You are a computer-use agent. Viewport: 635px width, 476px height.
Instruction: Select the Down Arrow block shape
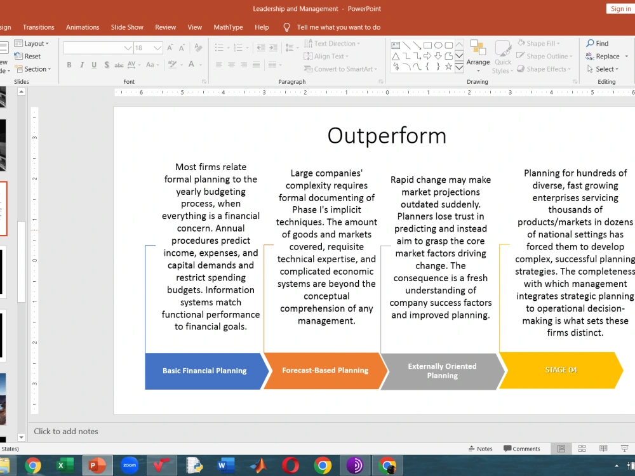(x=438, y=56)
